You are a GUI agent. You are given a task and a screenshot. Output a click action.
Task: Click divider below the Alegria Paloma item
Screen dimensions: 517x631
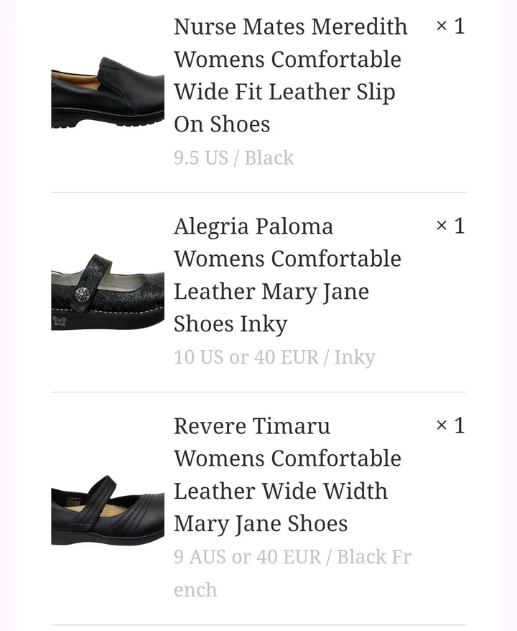258,392
